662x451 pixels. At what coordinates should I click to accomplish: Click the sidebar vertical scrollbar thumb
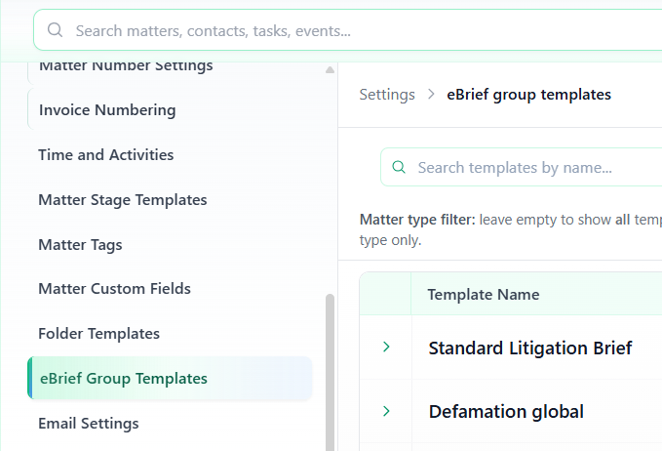(330, 371)
